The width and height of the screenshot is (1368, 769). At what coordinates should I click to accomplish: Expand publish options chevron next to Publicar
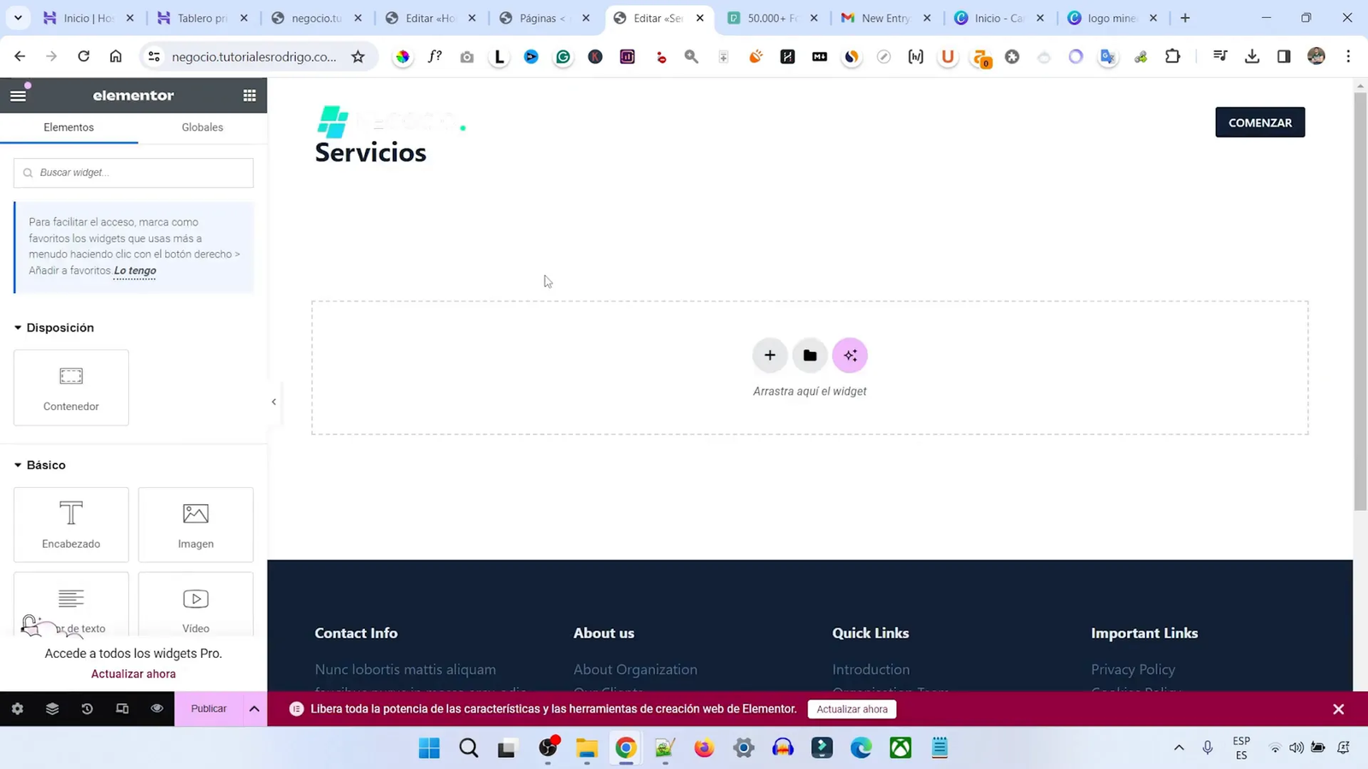(254, 708)
